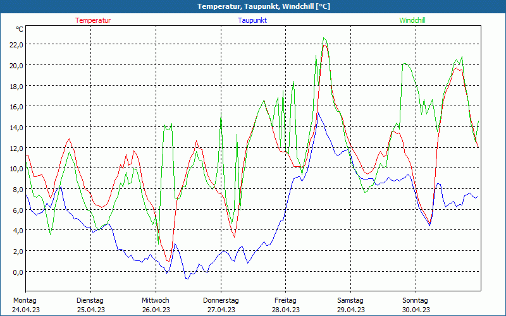The width and height of the screenshot is (506, 316).
Task: Click the '6,0' y-axis value
Action: (x=18, y=210)
